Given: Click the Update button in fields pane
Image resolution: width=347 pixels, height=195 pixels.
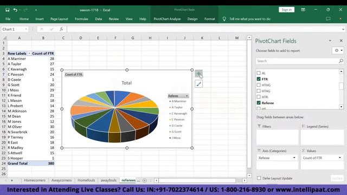Looking at the screenshot, I should point(337,178).
